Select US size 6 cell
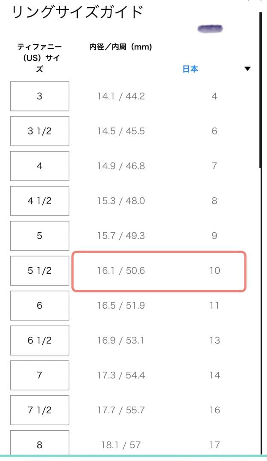 pos(39,305)
